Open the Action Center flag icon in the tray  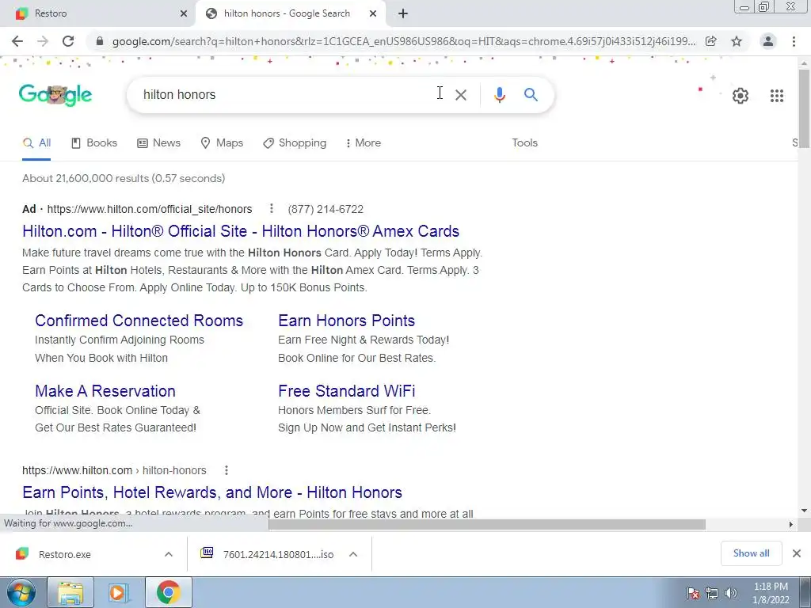tap(693, 593)
